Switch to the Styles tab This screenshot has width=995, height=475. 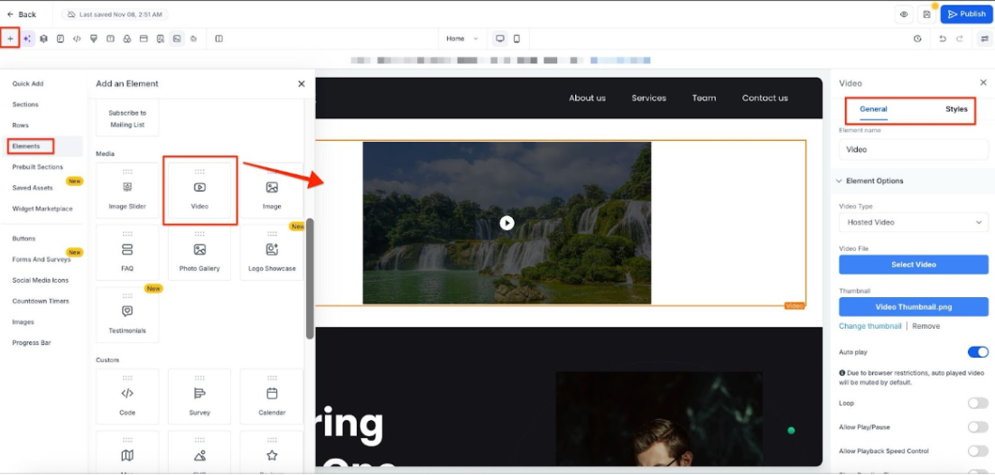[x=956, y=109]
